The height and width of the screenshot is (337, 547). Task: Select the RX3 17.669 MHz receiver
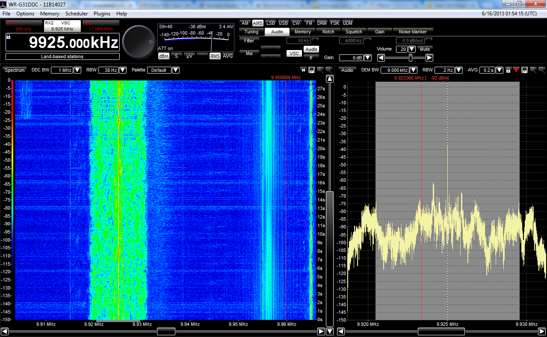pos(101,26)
